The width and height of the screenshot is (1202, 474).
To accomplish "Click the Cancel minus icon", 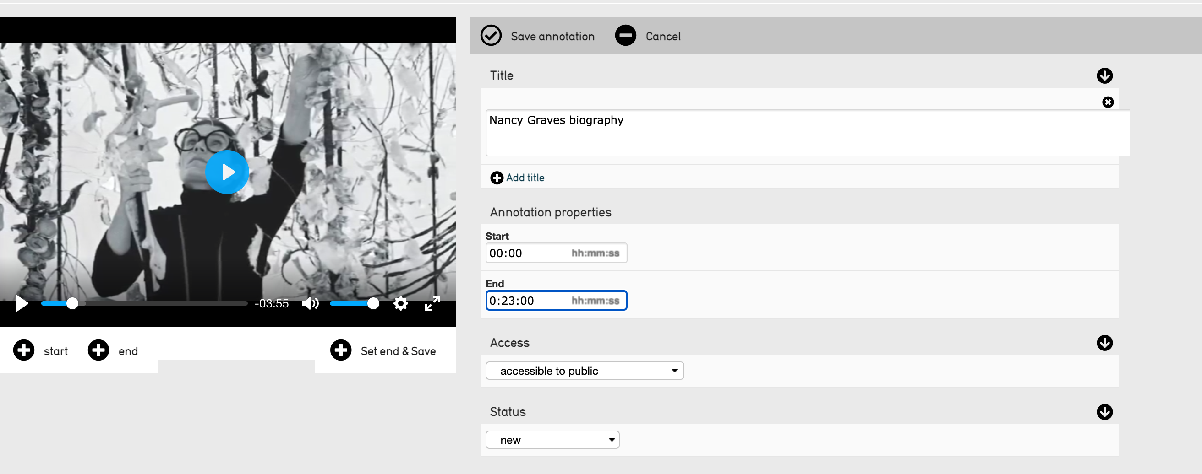I will [626, 35].
